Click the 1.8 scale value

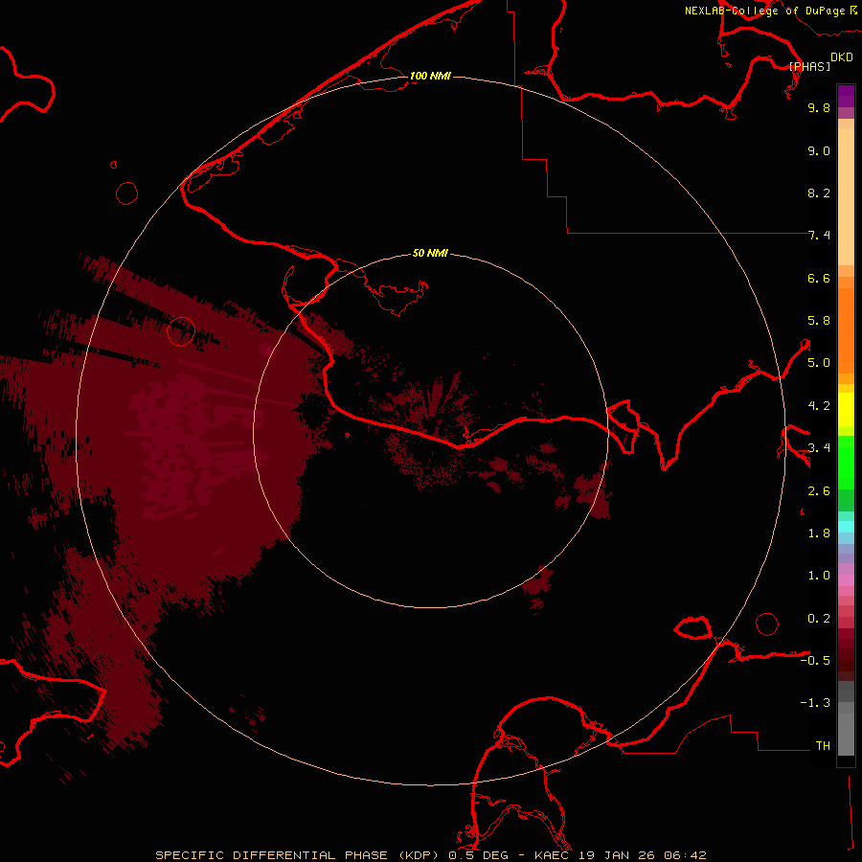819,533
